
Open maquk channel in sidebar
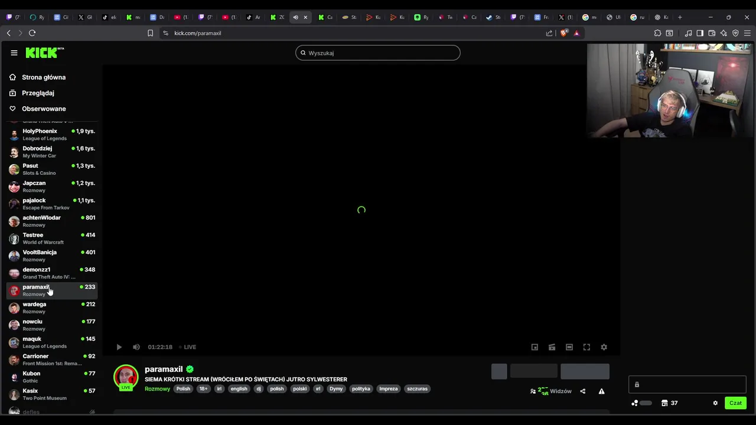[x=52, y=342]
